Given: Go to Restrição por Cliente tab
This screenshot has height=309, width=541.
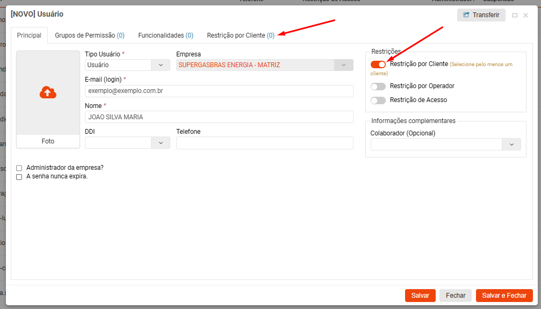Looking at the screenshot, I should click(x=241, y=35).
